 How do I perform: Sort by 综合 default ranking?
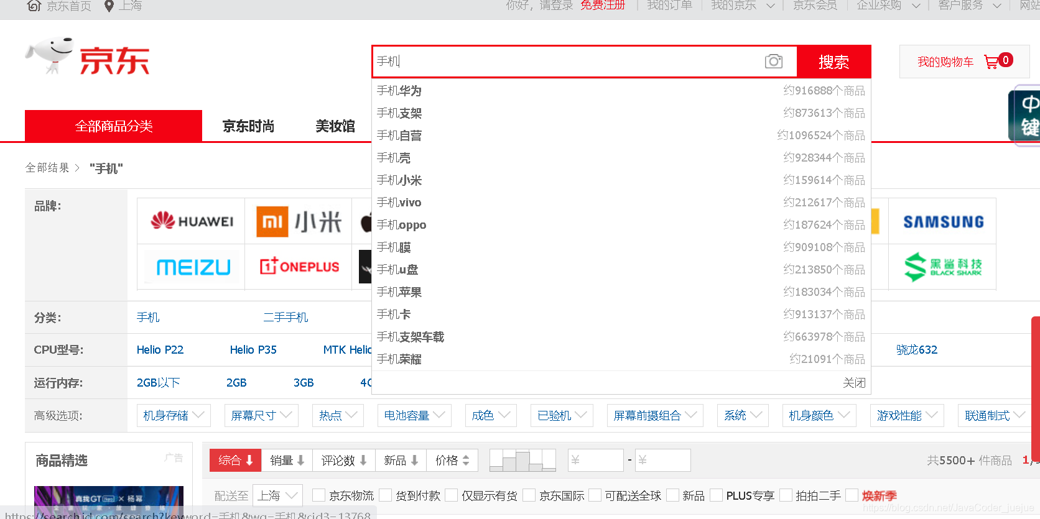(236, 460)
